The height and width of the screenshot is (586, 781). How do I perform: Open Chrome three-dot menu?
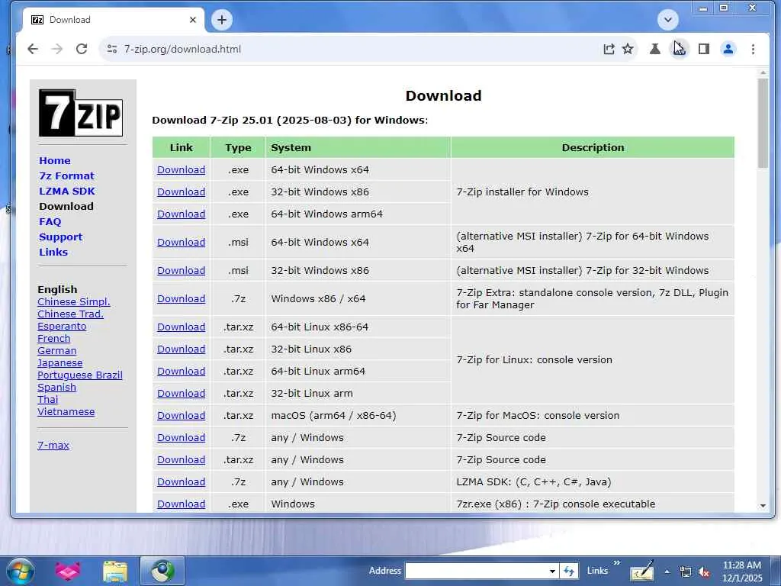click(x=753, y=49)
